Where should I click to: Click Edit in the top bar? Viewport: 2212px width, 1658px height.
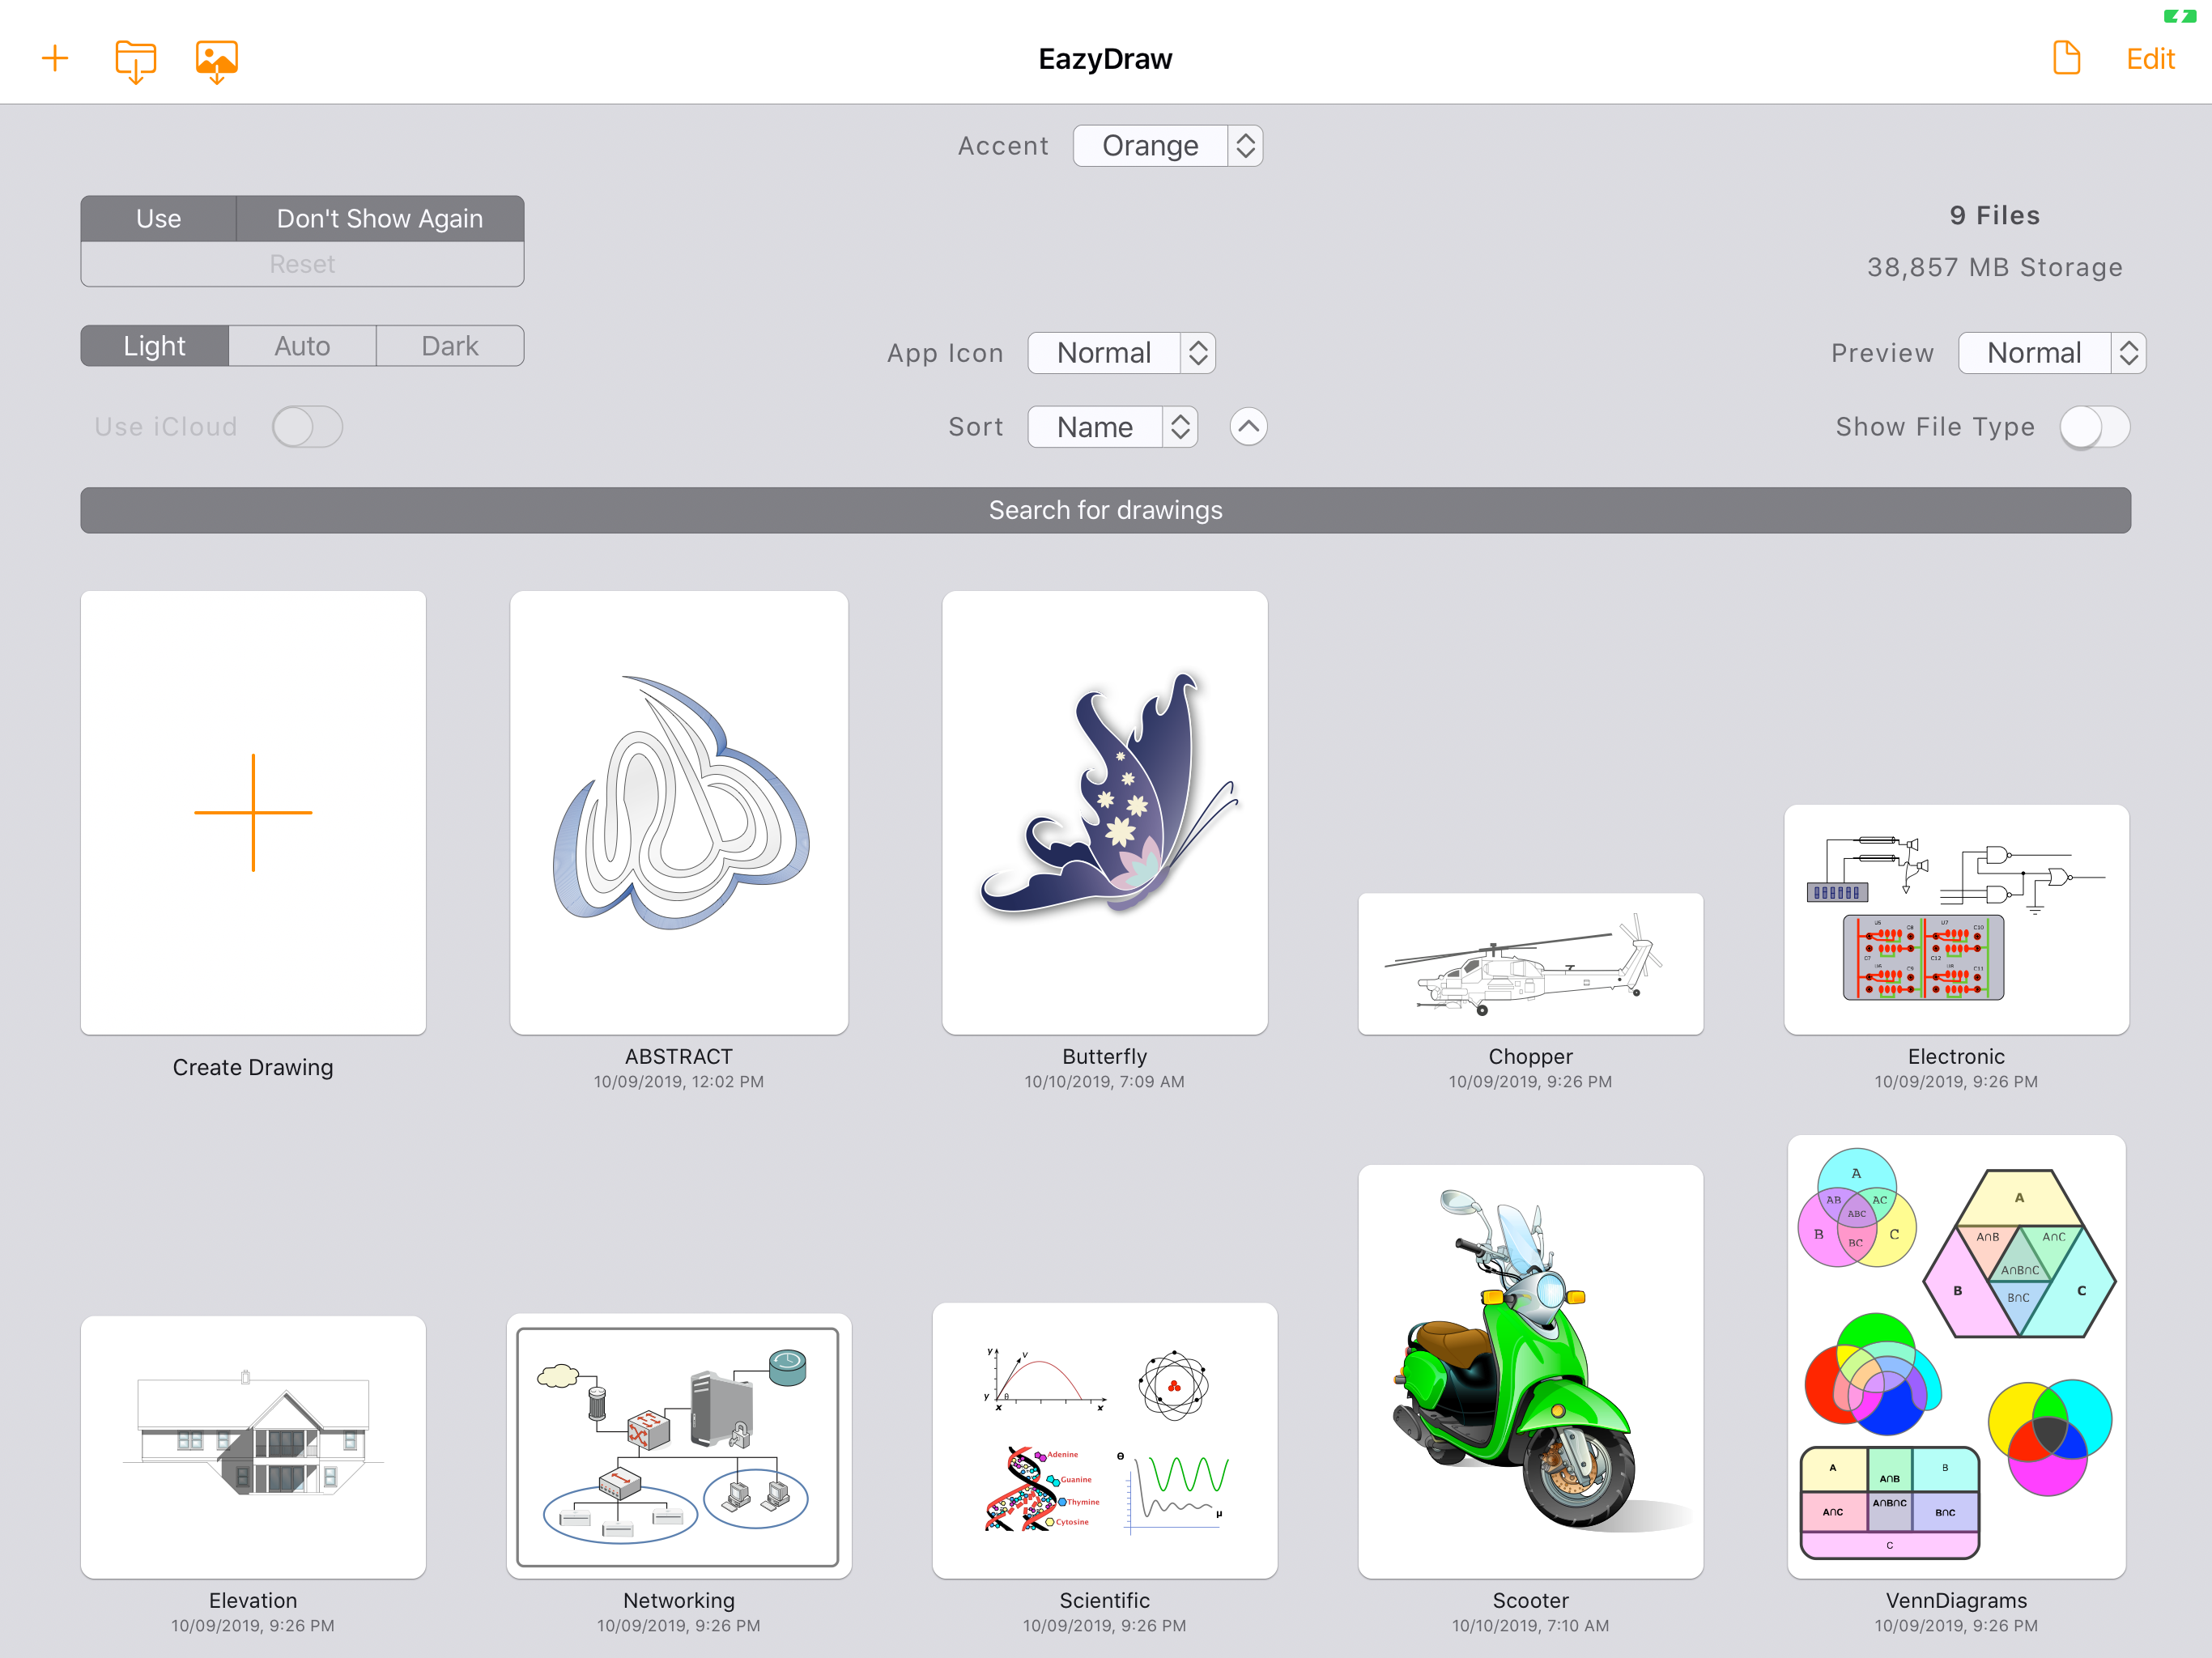(x=2150, y=59)
